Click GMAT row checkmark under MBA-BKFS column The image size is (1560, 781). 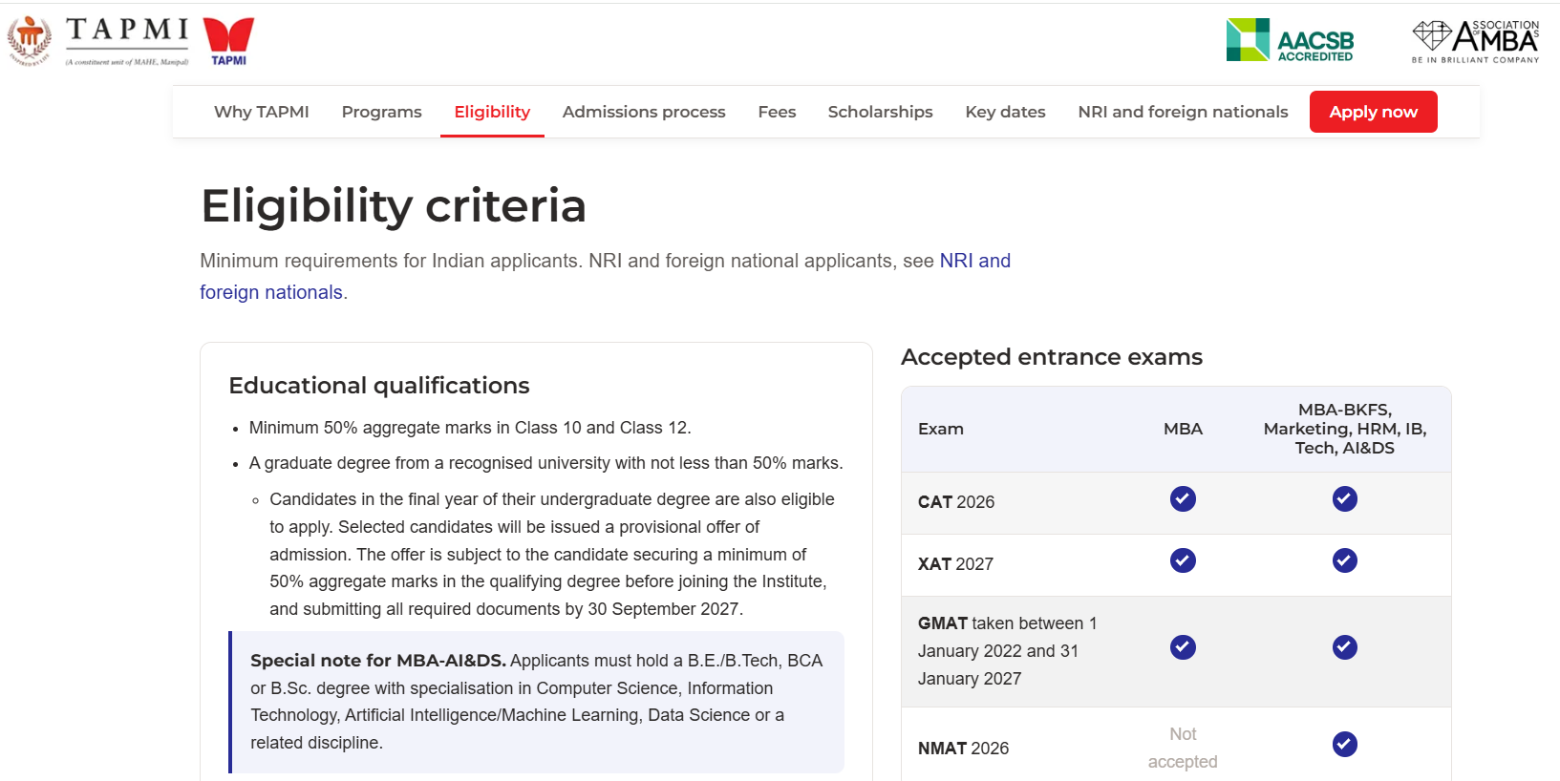[x=1345, y=647]
